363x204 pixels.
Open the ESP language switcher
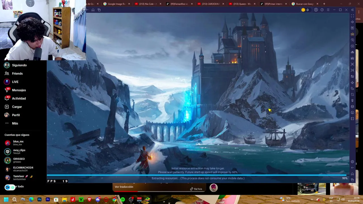pos(331,199)
